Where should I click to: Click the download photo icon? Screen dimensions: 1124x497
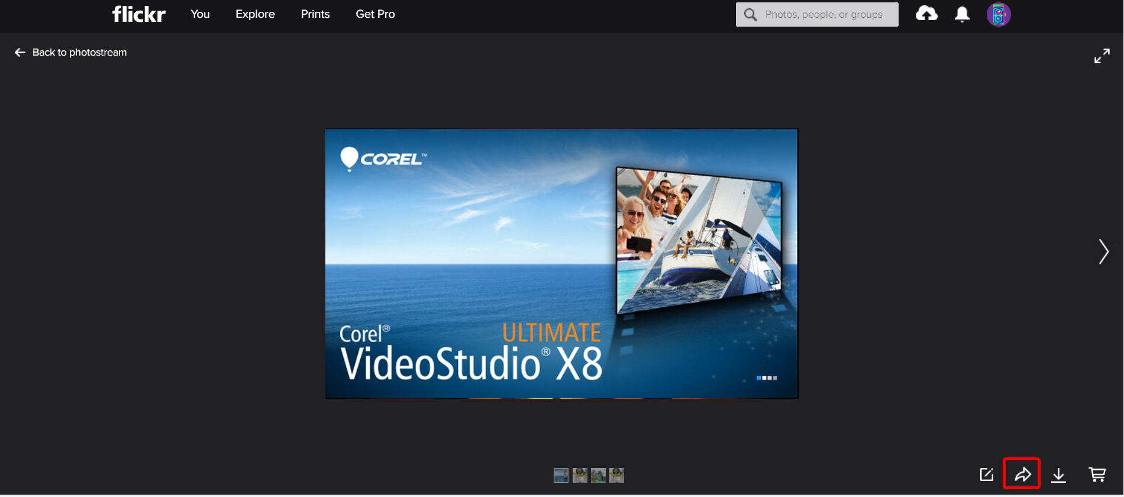tap(1059, 475)
